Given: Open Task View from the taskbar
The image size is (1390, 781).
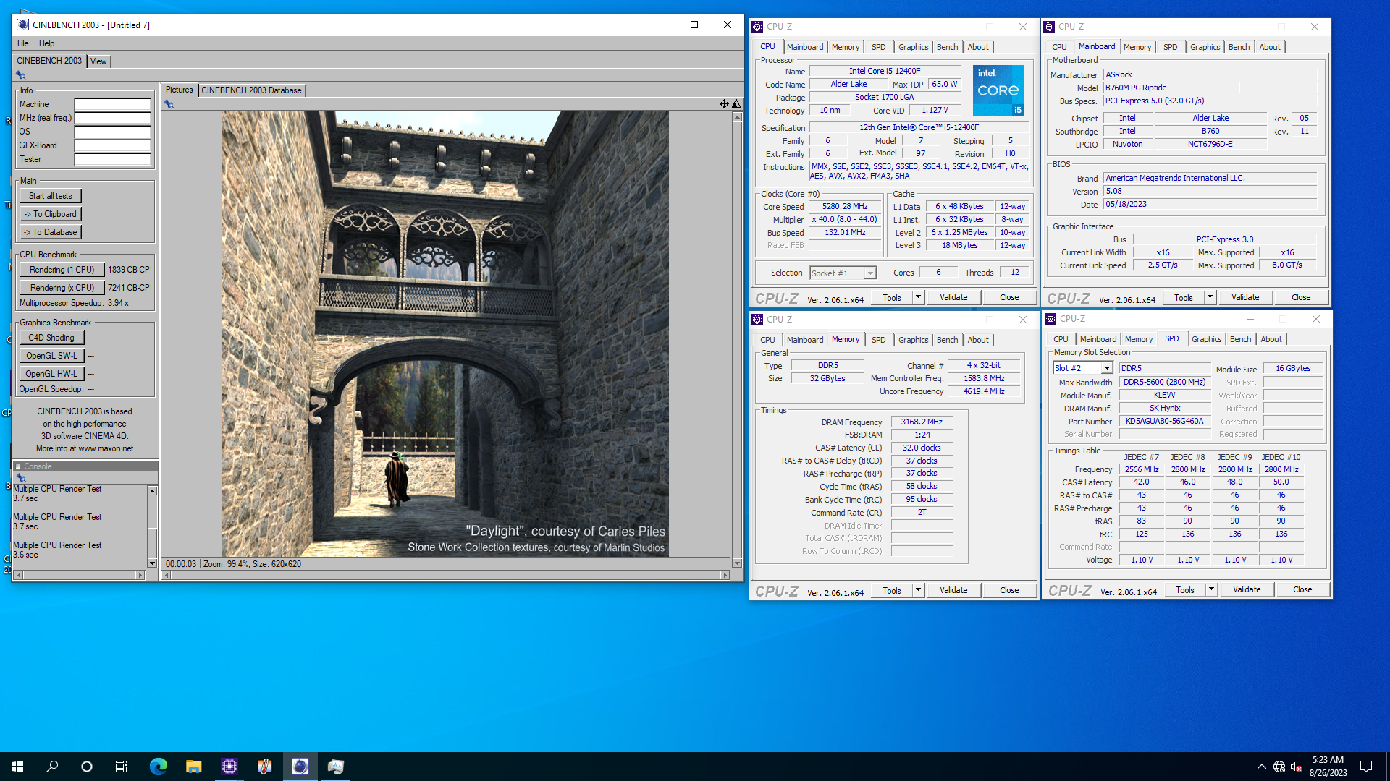Looking at the screenshot, I should (122, 767).
